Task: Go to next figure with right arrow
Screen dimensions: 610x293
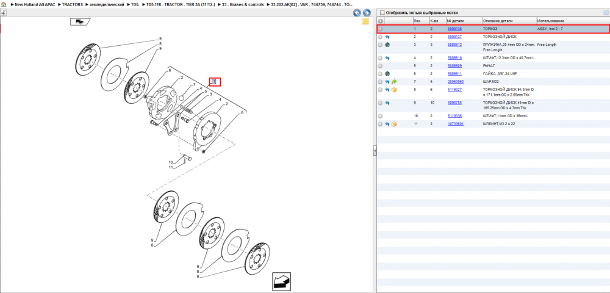Action: pos(366,13)
